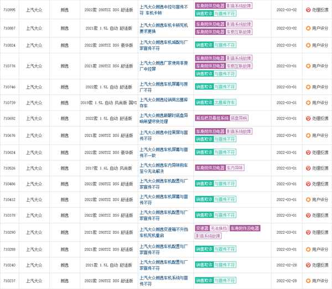
Task: Open complaint titled 中控黑屏与宣传不符
Action: (164, 135)
